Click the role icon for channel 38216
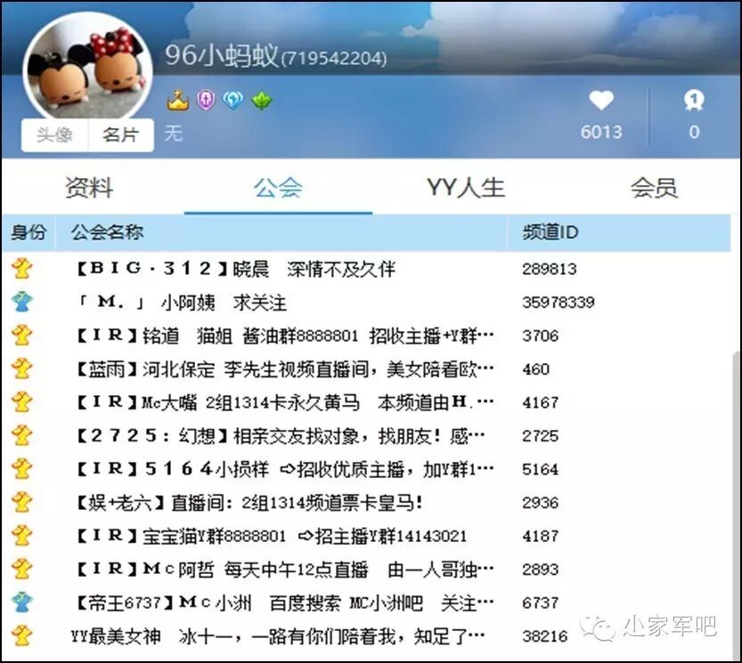The width and height of the screenshot is (742, 663). (x=21, y=636)
